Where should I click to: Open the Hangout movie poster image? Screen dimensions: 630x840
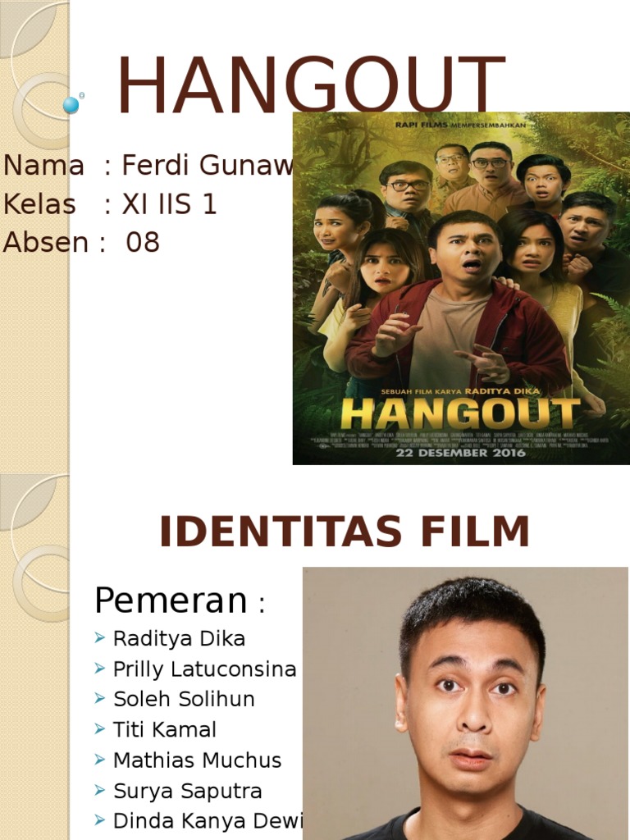pyautogui.click(x=461, y=288)
